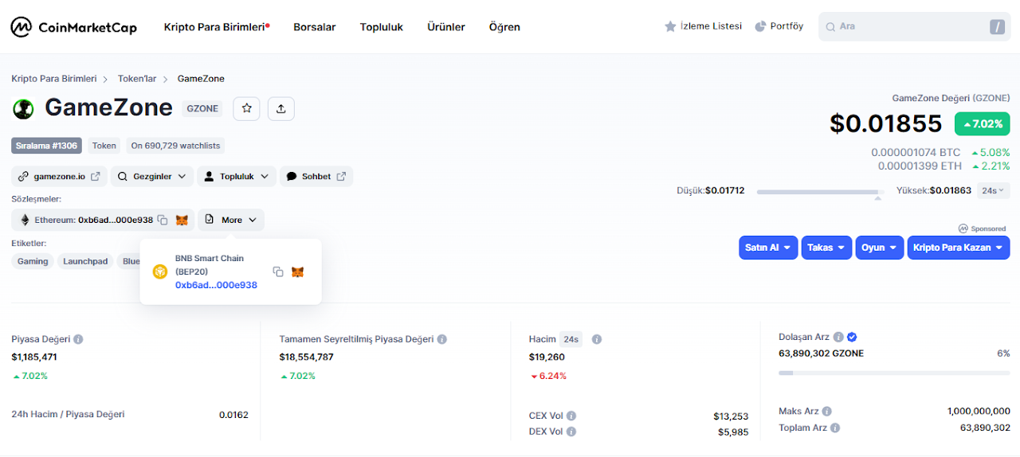Open the Ürünler navigation menu
The width and height of the screenshot is (1020, 457).
tap(446, 27)
